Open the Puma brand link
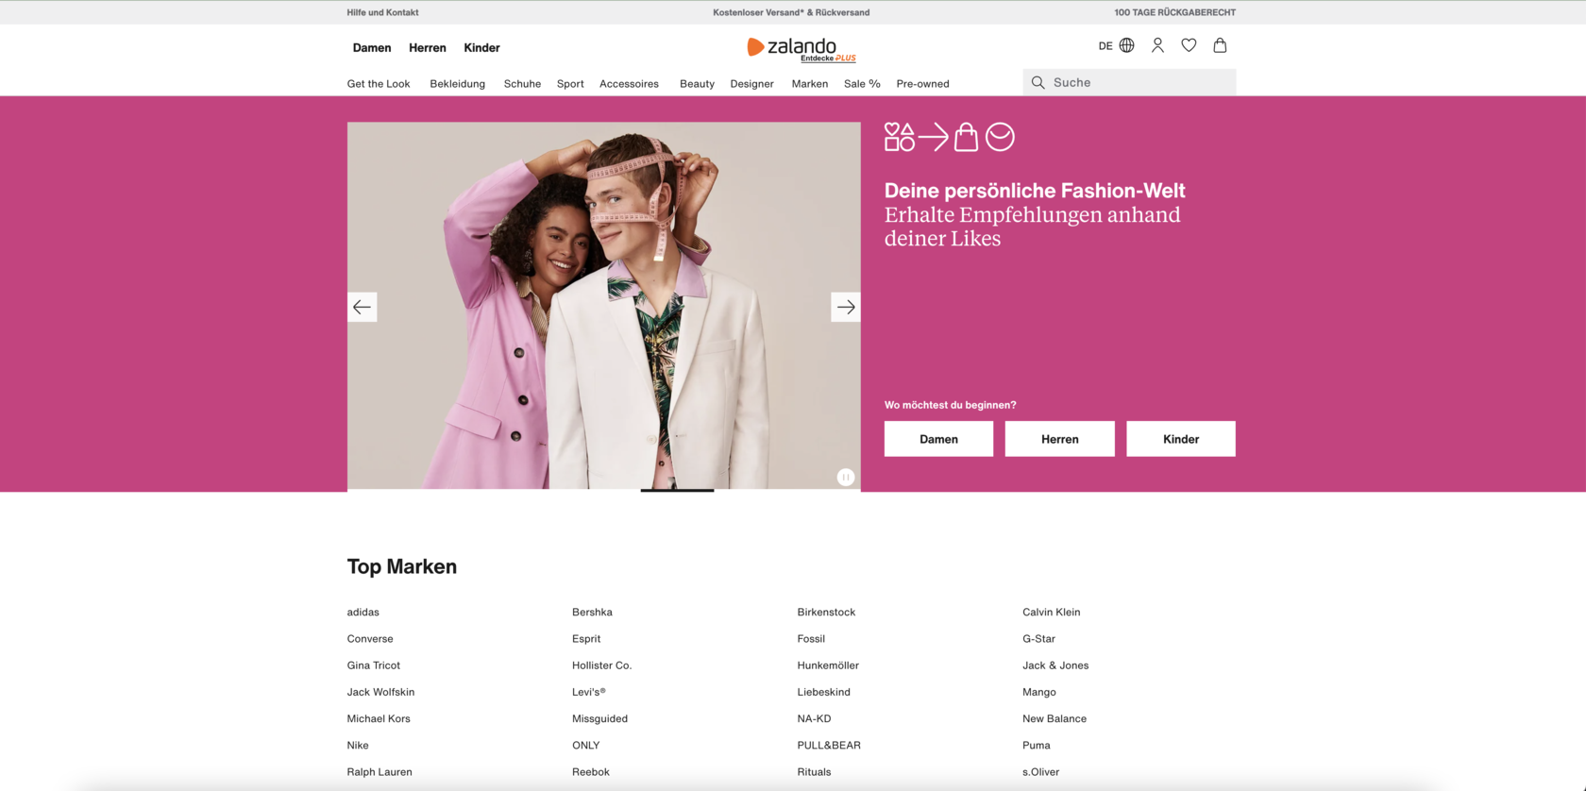Viewport: 1586px width, 791px height. [1037, 745]
